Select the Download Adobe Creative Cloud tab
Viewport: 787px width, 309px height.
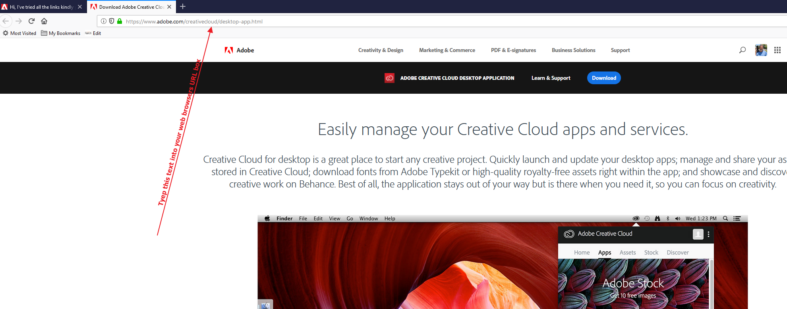[131, 7]
